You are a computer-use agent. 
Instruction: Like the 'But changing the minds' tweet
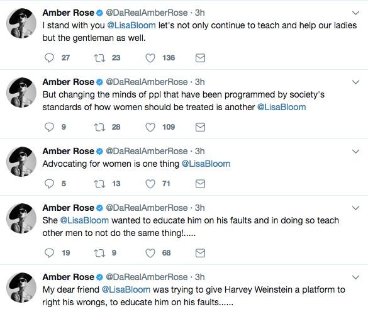(x=150, y=127)
